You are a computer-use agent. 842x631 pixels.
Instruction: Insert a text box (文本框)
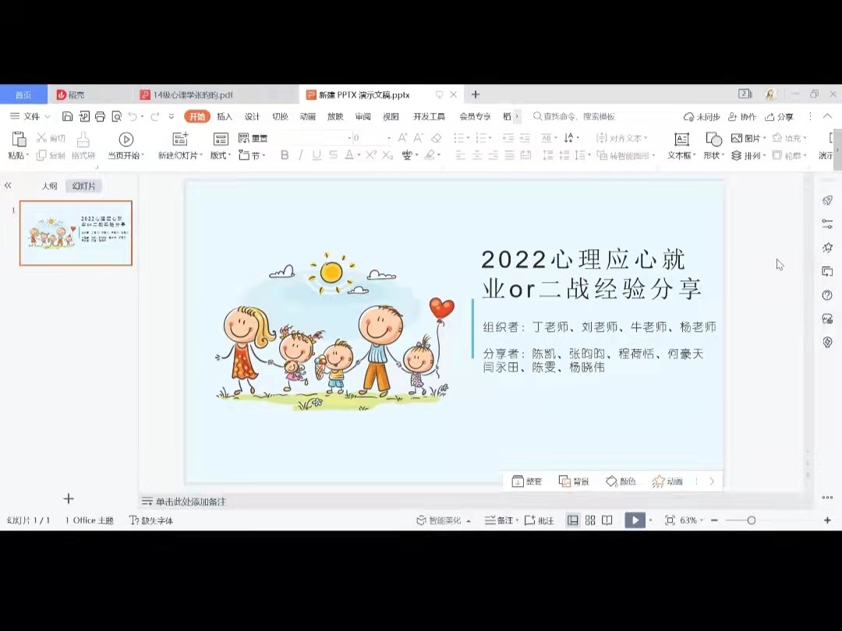click(x=681, y=146)
